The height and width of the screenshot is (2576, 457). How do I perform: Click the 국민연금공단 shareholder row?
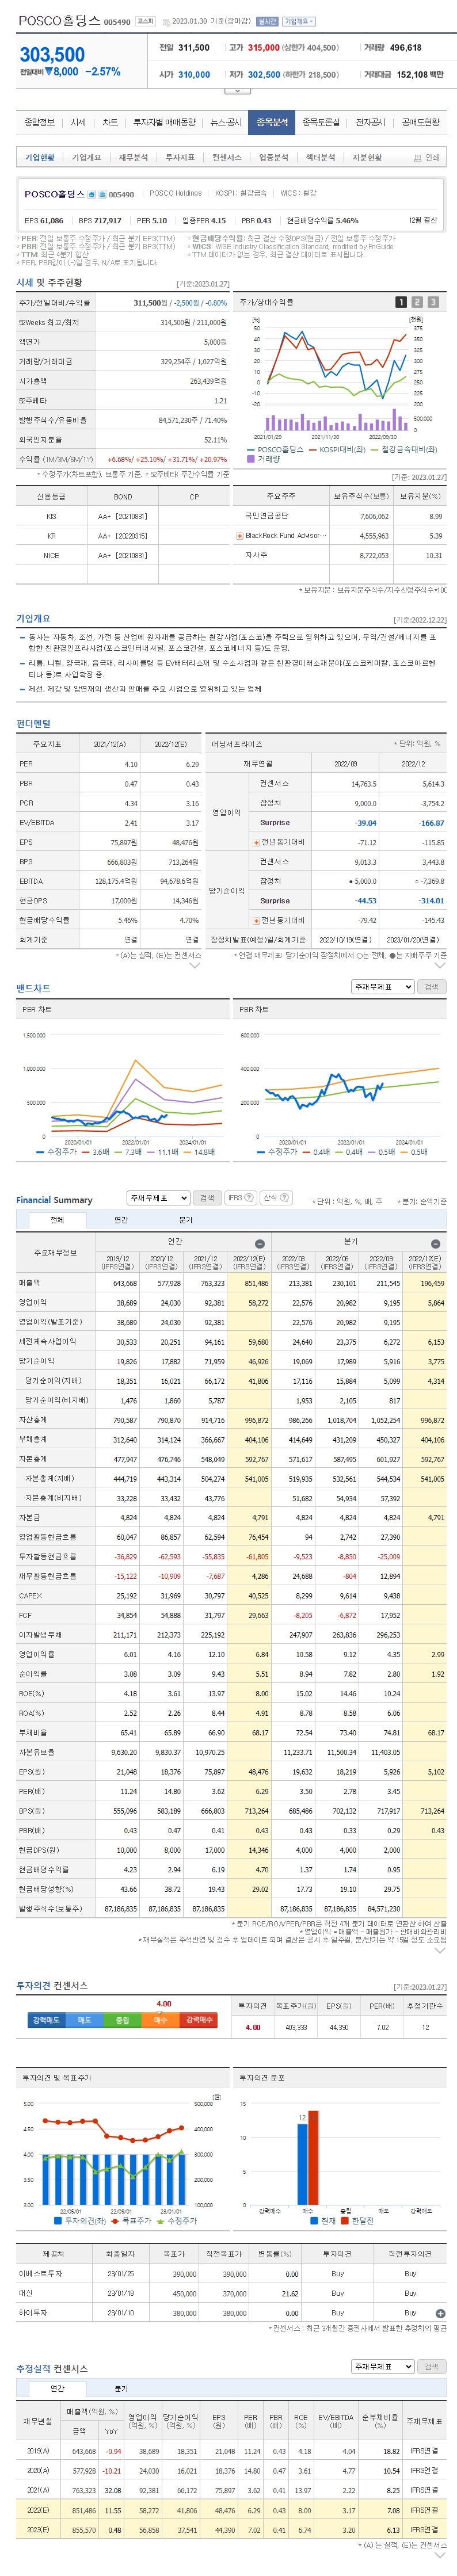pyautogui.click(x=340, y=516)
